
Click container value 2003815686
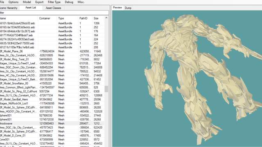(x=46, y=75)
